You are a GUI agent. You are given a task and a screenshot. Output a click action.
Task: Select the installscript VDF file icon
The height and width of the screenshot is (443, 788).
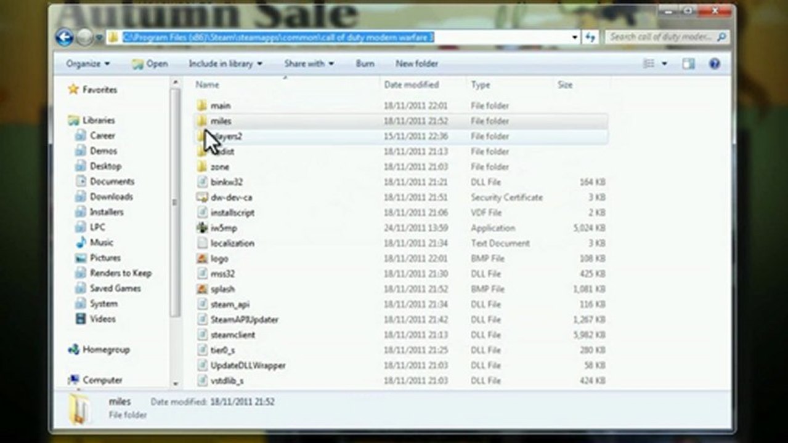[x=202, y=212]
